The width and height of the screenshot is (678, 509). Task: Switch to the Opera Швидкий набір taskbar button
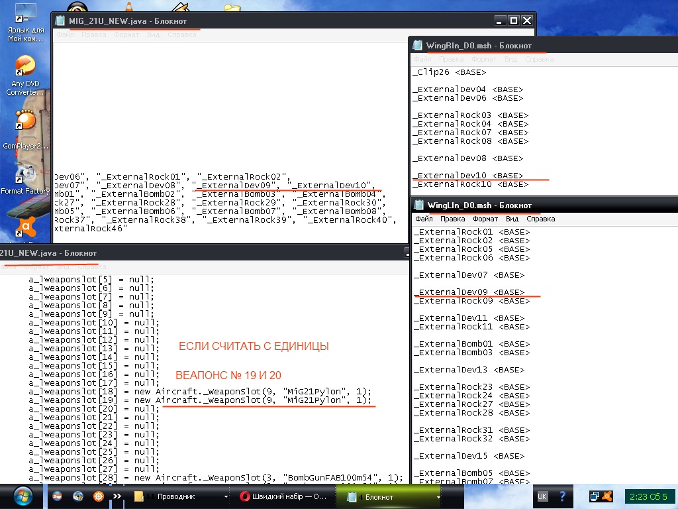pos(281,496)
